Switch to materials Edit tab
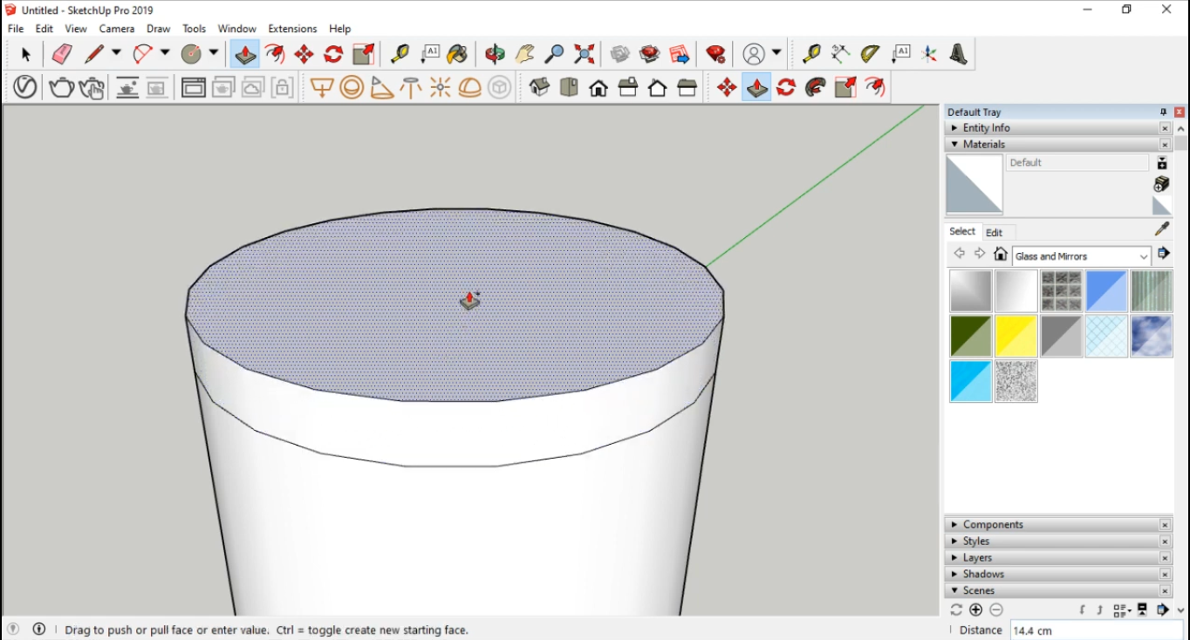 pyautogui.click(x=994, y=233)
